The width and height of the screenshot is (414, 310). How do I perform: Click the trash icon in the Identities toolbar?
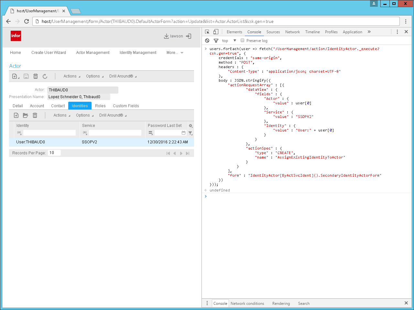[x=35, y=115]
